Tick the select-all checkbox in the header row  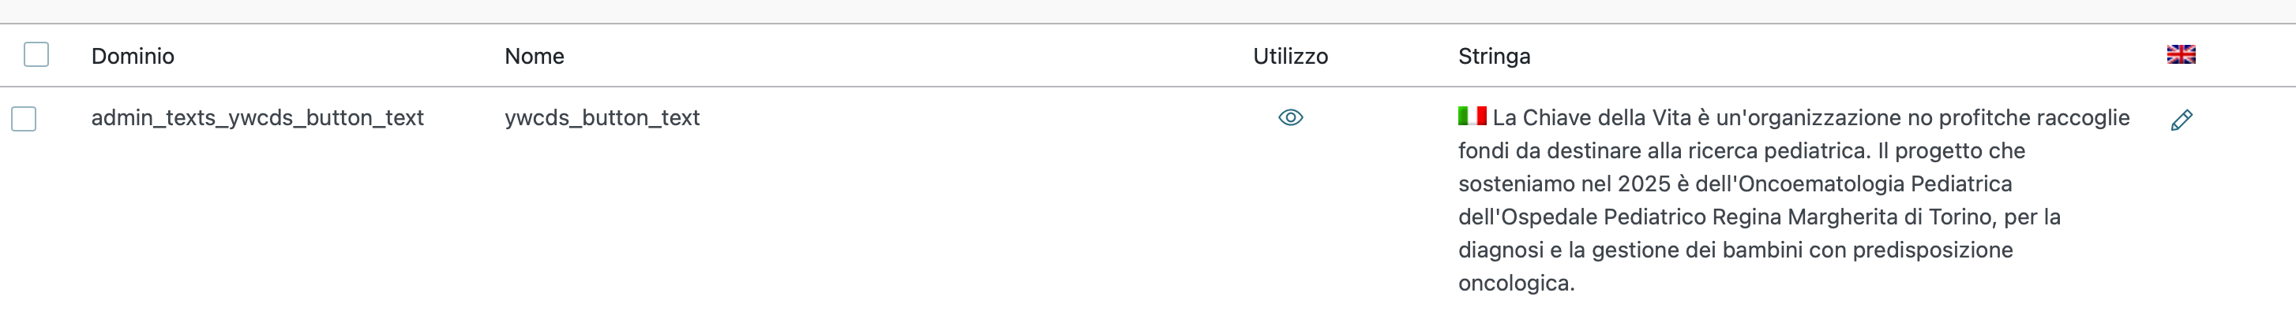coord(36,54)
